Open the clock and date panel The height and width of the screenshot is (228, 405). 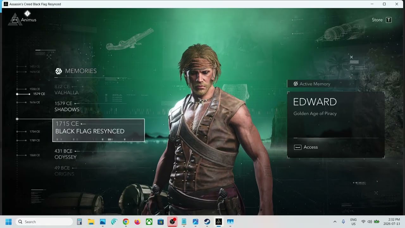[x=392, y=222]
